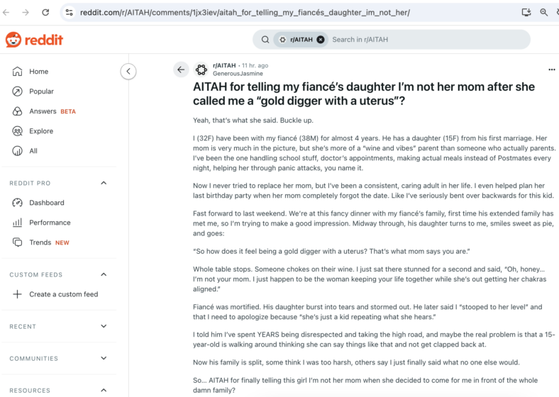The width and height of the screenshot is (559, 397).
Task: Collapse the REDDIT PRO section
Action: click(104, 183)
